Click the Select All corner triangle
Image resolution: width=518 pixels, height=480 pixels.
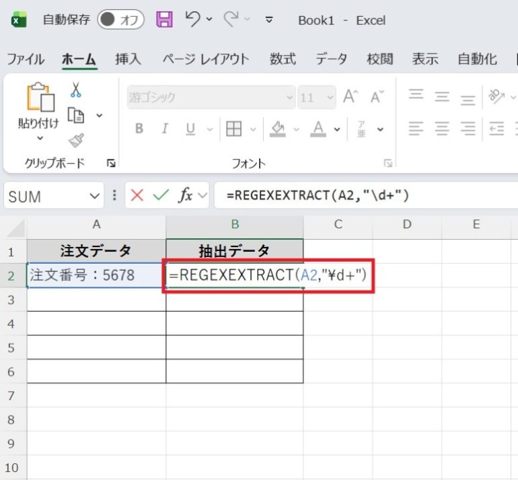[x=15, y=228]
